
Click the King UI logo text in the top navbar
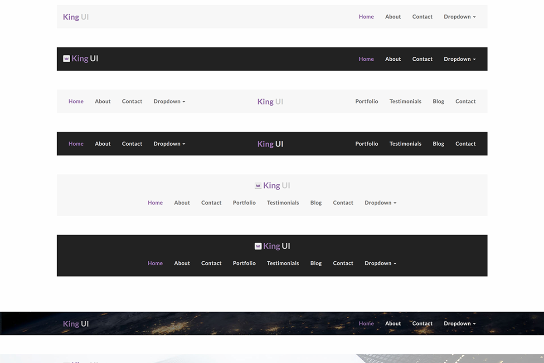76,16
